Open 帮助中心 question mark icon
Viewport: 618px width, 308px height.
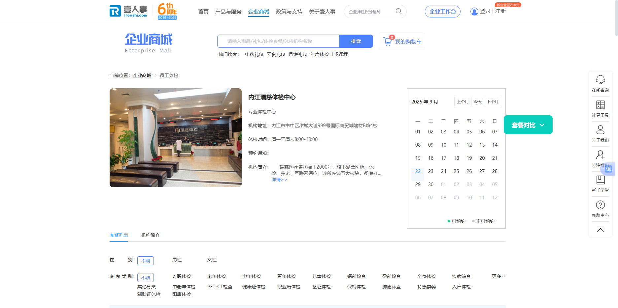click(600, 205)
